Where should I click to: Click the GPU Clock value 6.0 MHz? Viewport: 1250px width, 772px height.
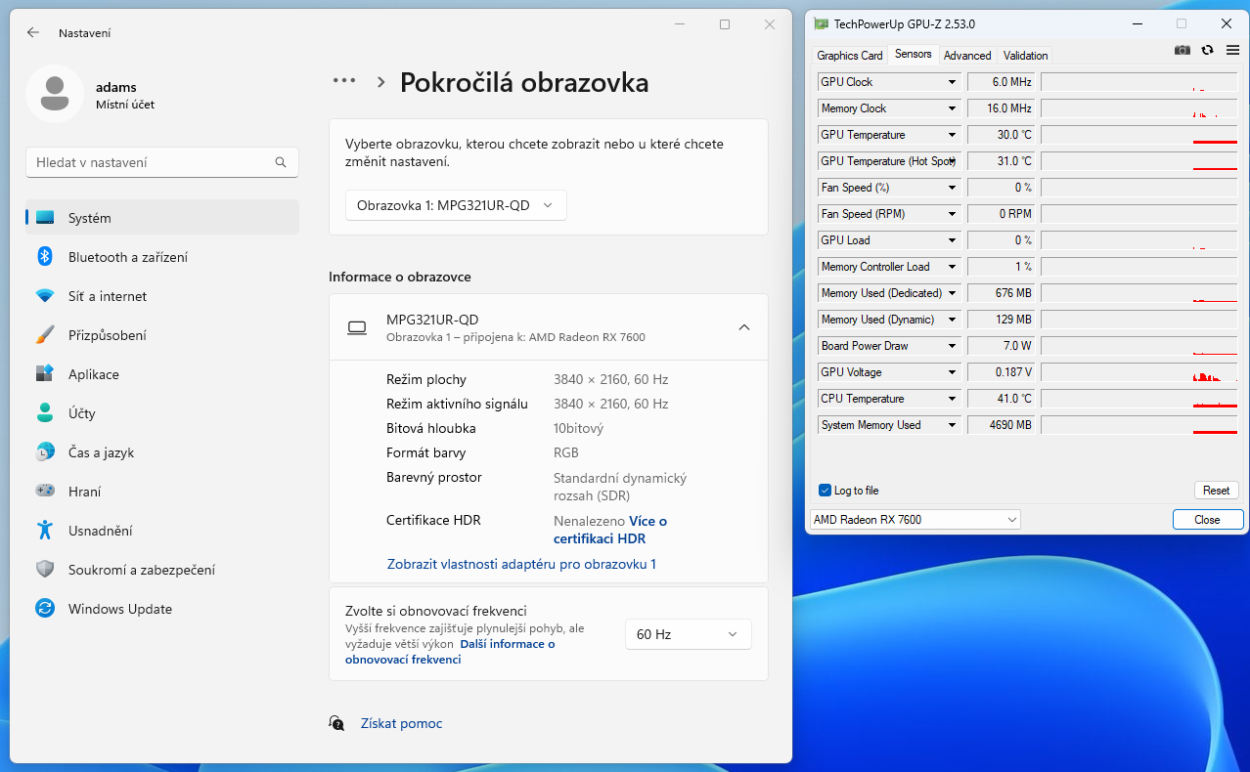(x=1002, y=82)
